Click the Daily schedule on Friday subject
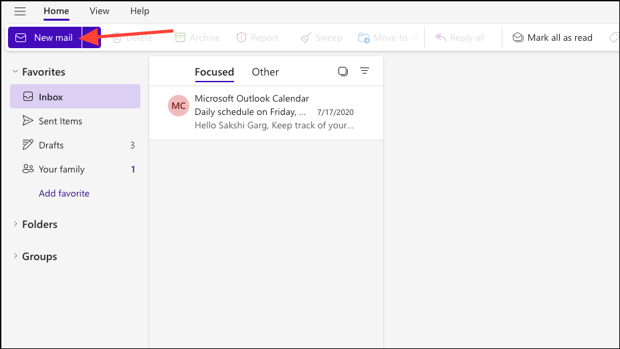The width and height of the screenshot is (620, 349). pos(250,112)
